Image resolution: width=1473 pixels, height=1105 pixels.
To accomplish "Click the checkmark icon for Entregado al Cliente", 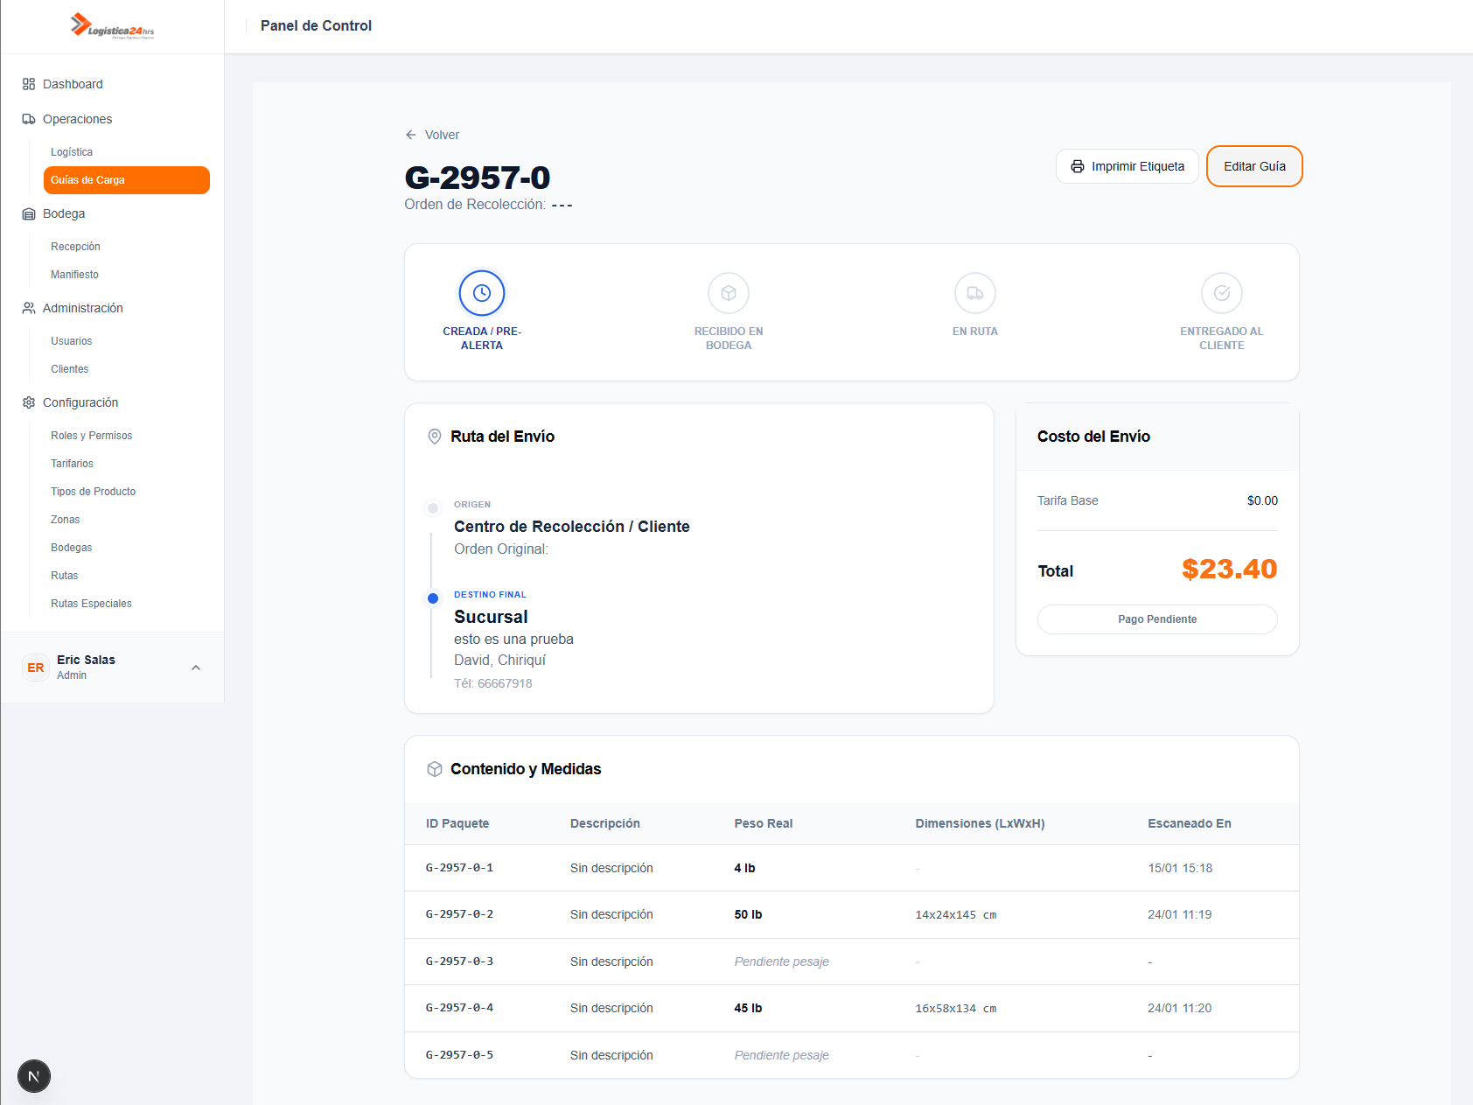I will click(x=1222, y=293).
